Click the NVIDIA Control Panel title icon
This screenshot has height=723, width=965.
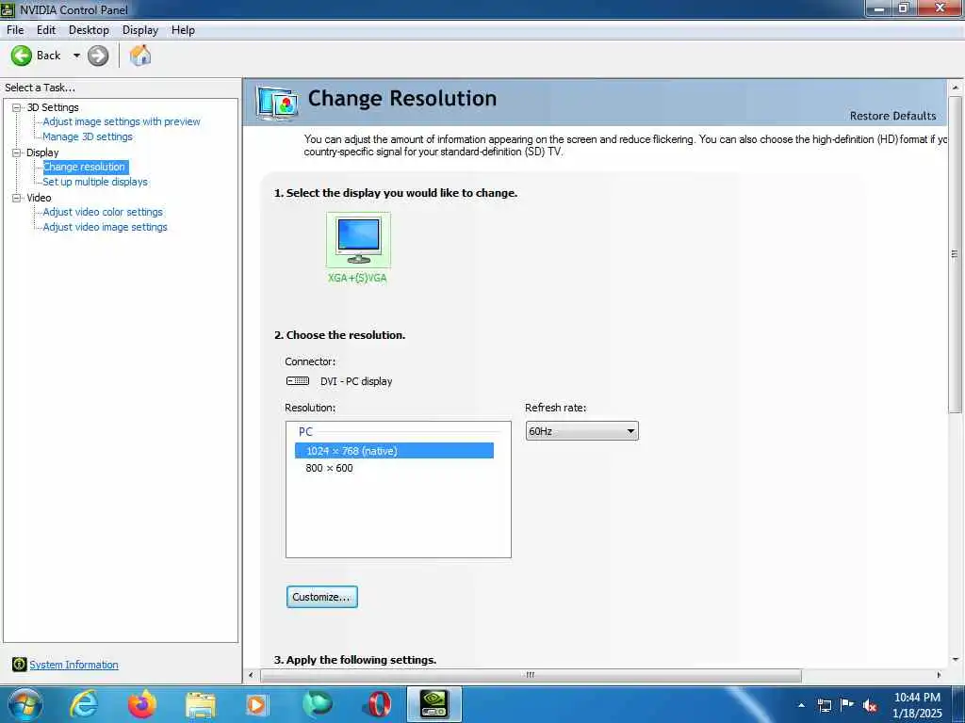(8, 9)
